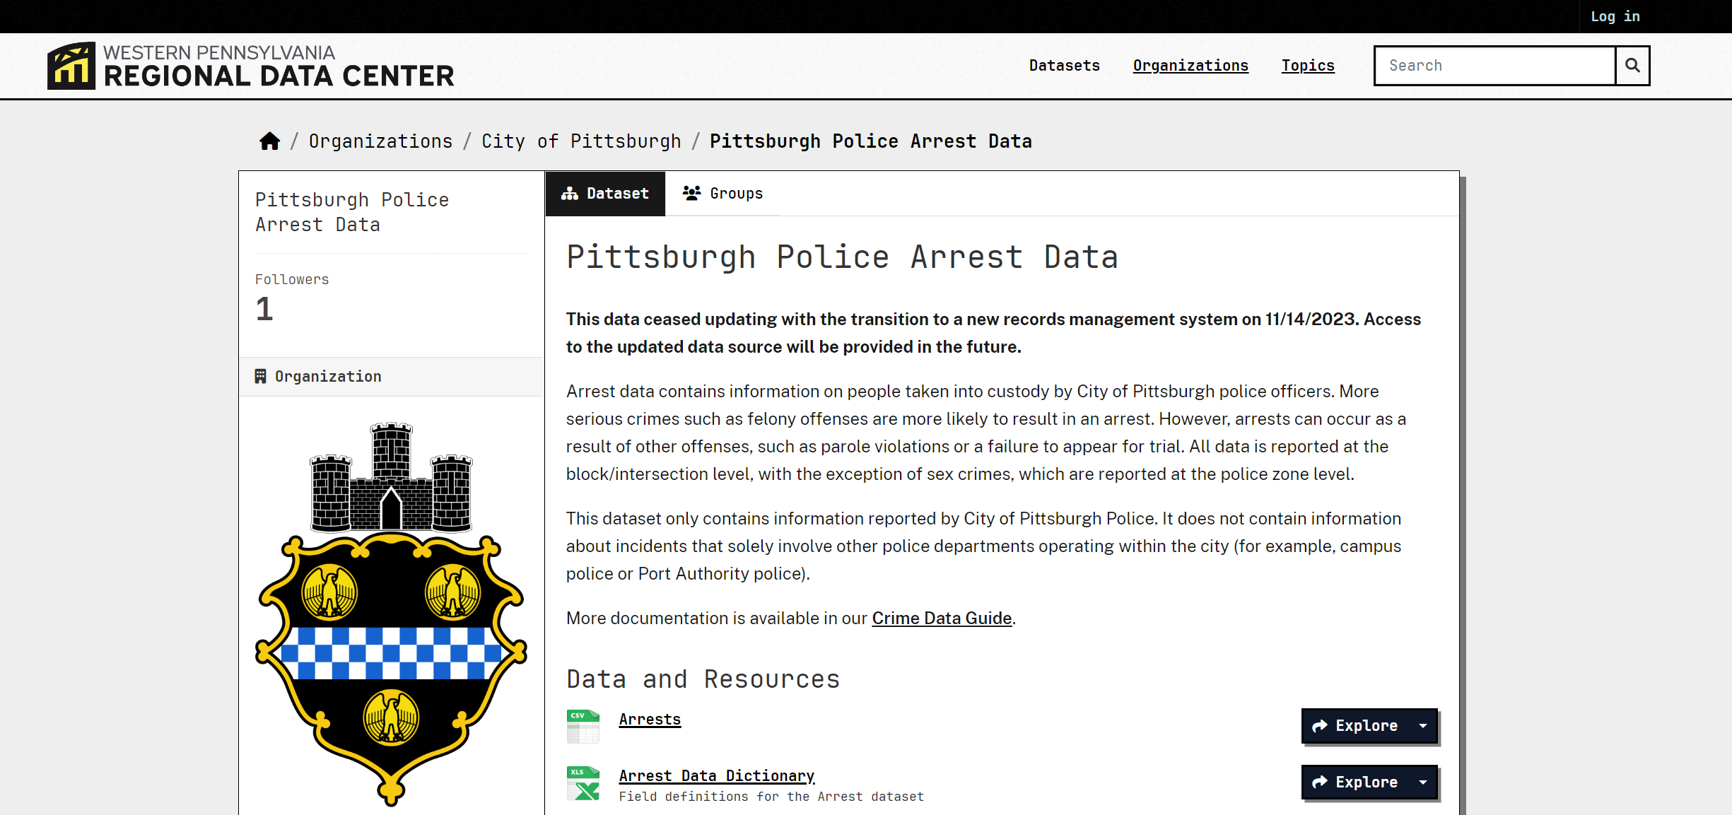Screen dimensions: 1732x815
Task: Click the Arrest Data Dictionary XLS icon
Action: pyautogui.click(x=583, y=783)
